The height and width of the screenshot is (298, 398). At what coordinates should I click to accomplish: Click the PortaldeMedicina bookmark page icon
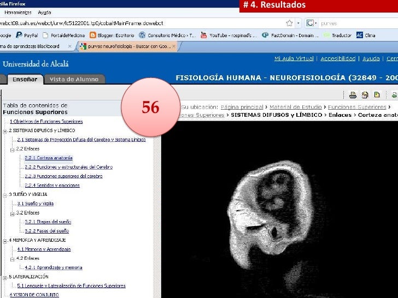(45, 35)
